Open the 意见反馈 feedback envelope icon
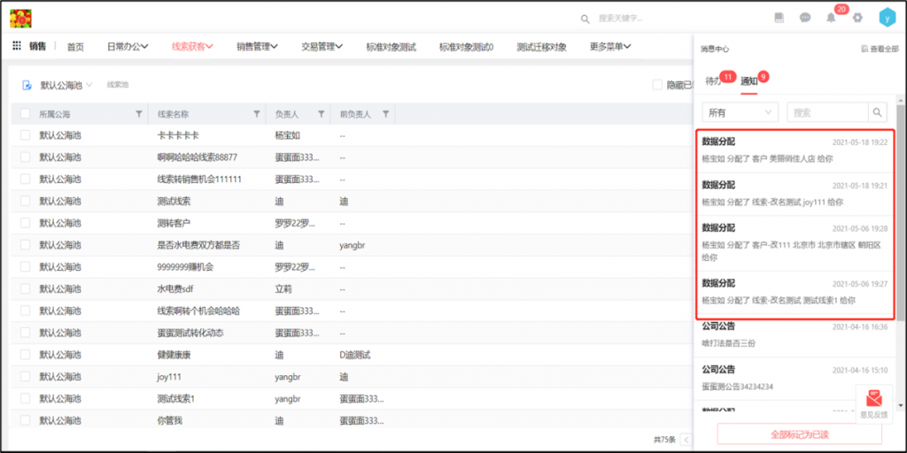Screen dimensions: 907x453 [x=874, y=400]
